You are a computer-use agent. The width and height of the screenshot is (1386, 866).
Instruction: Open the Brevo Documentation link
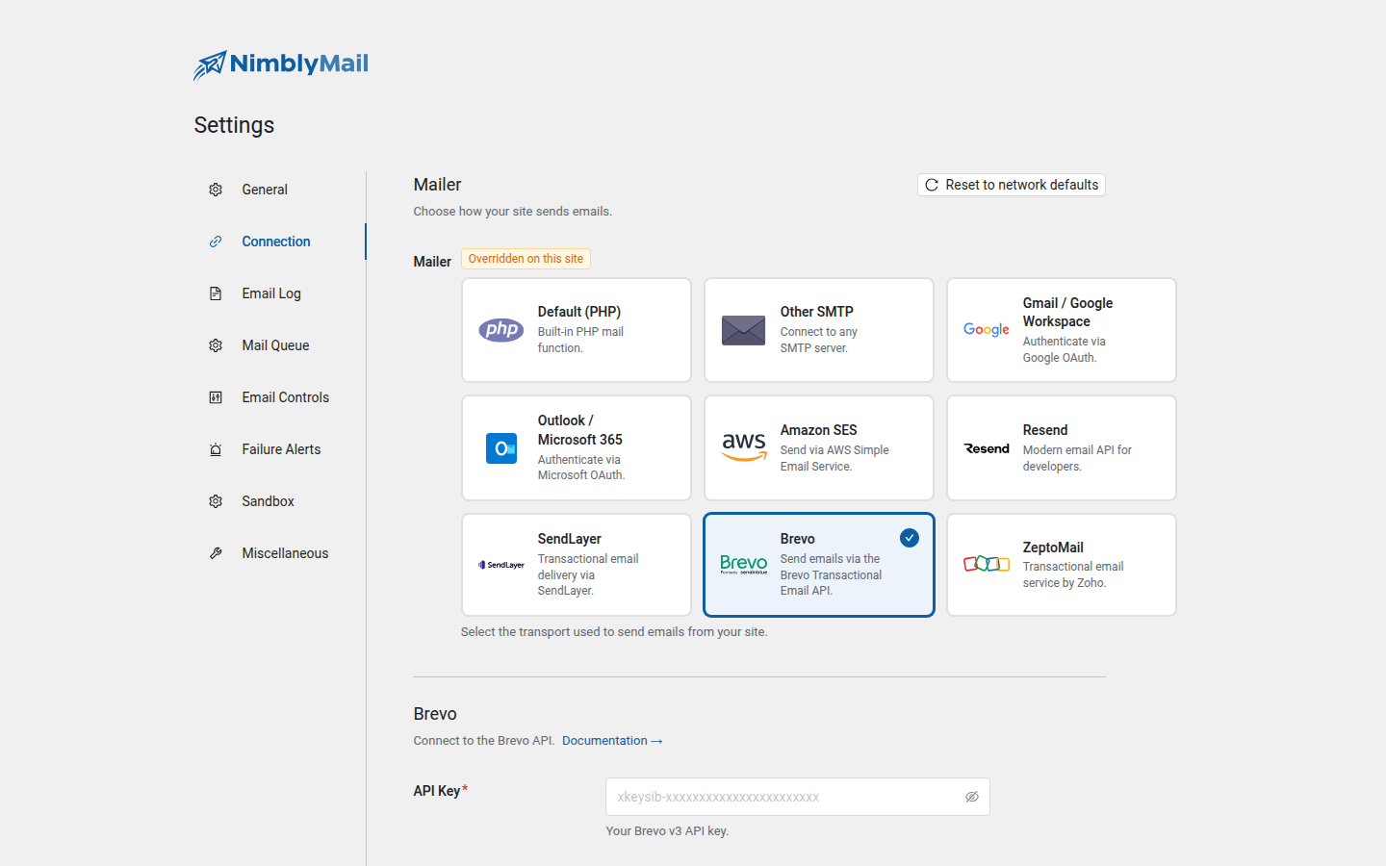tap(612, 741)
